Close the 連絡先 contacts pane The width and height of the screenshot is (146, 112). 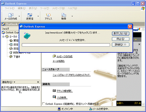(x=38, y=82)
